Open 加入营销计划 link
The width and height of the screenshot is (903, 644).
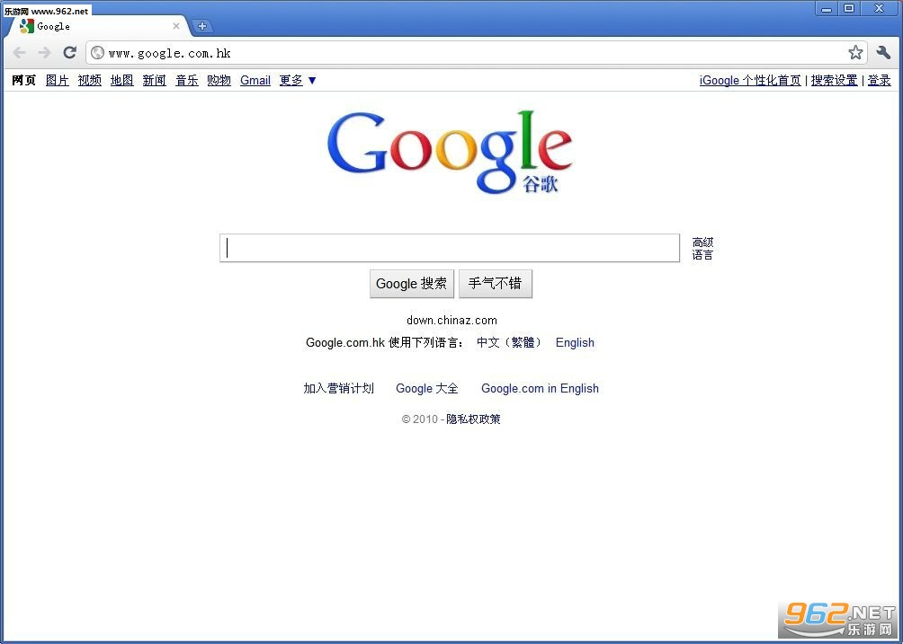[338, 388]
